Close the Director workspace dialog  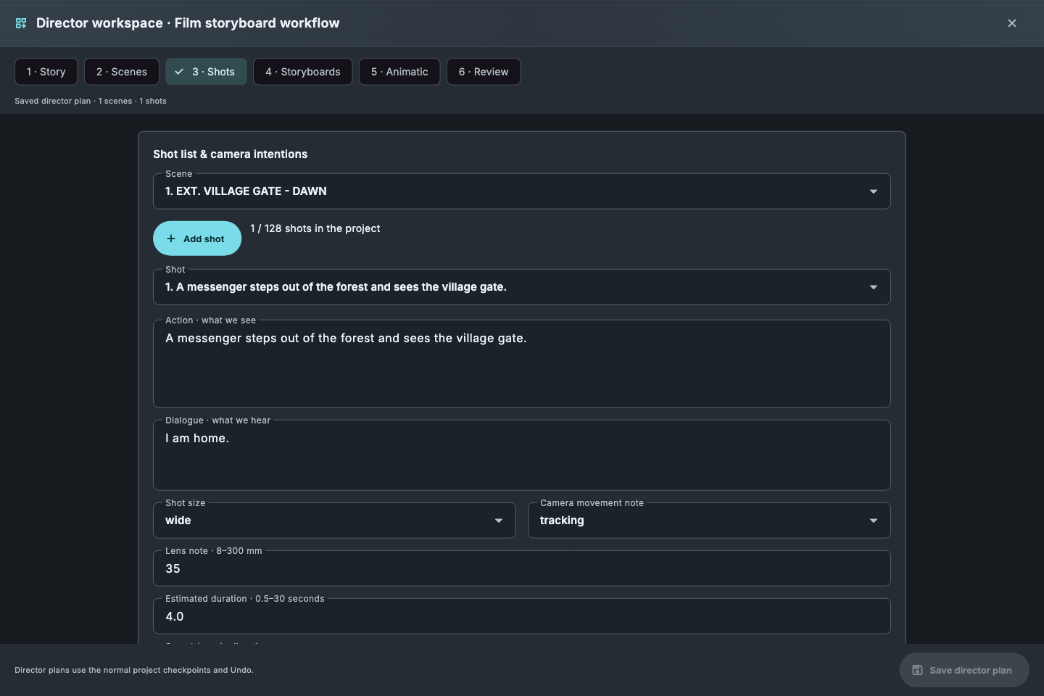[x=1012, y=23]
